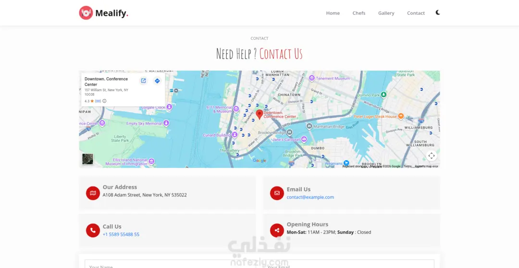
Task: Click the Peter Luger Steak House marker
Action: (x=400, y=116)
